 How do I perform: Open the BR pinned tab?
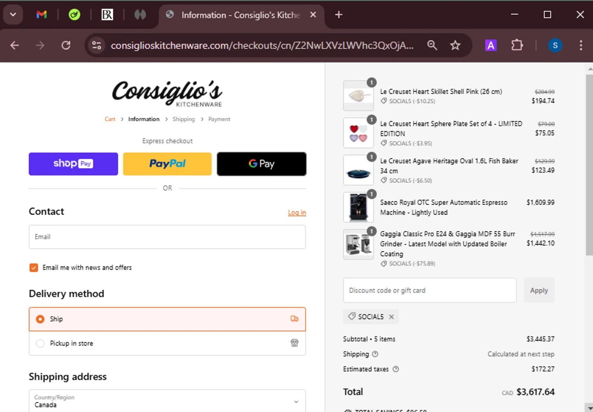(x=107, y=15)
